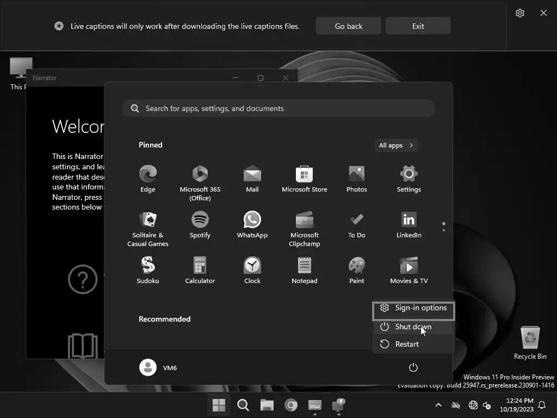The image size is (557, 418).
Task: Launch Movies & TV app
Action: (409, 270)
